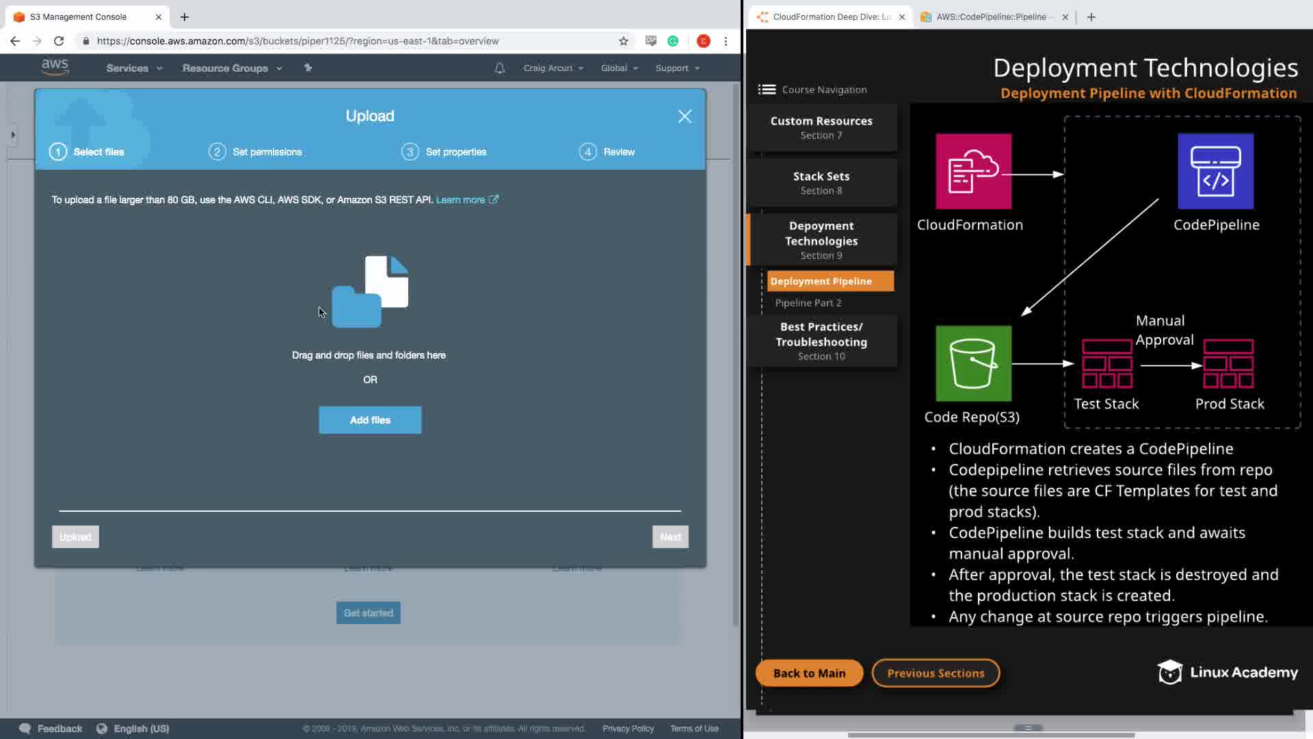
Task: Open the notifications bell icon
Action: 500,68
